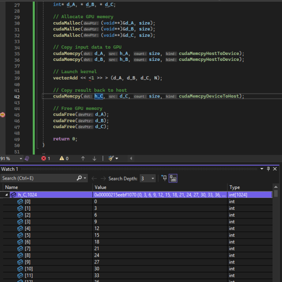
Task: Click value 33 in the [11] row
Action: [x=97, y=275]
